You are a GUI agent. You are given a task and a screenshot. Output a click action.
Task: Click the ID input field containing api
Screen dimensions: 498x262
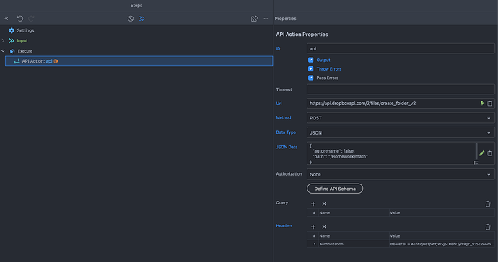point(401,48)
